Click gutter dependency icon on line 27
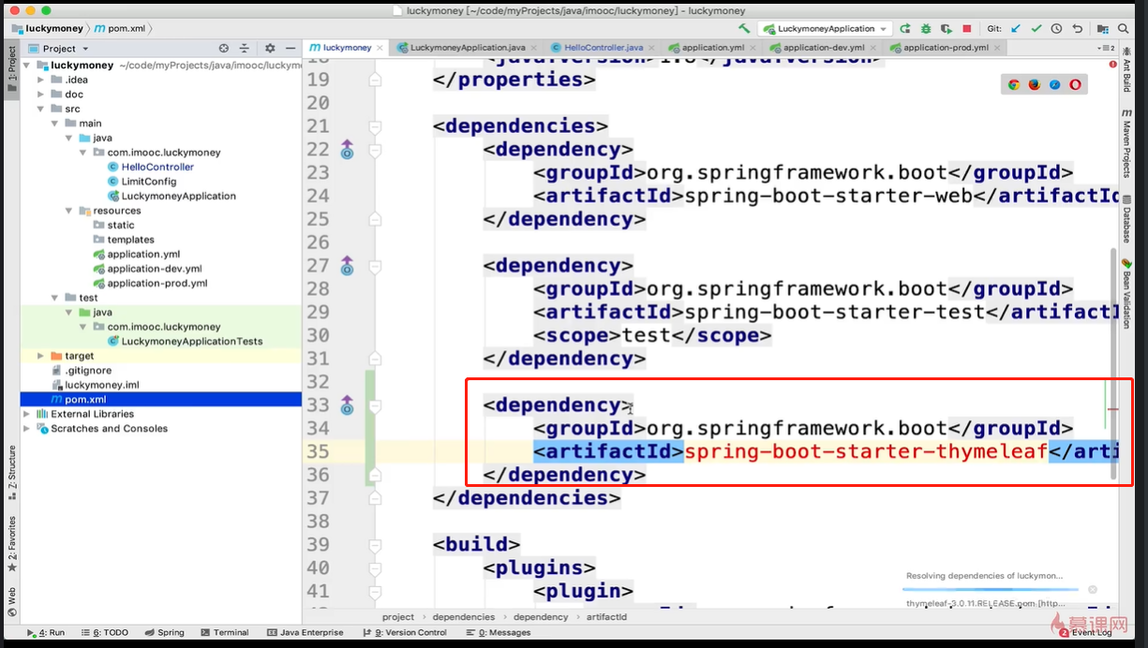The width and height of the screenshot is (1148, 648). click(x=347, y=265)
